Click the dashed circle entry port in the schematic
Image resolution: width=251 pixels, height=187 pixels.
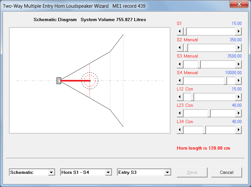[x=90, y=81]
